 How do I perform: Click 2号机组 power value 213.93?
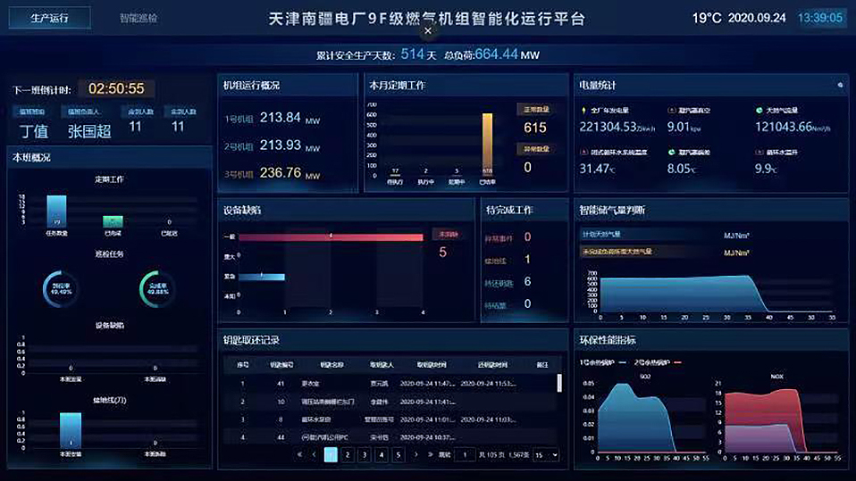(280, 145)
